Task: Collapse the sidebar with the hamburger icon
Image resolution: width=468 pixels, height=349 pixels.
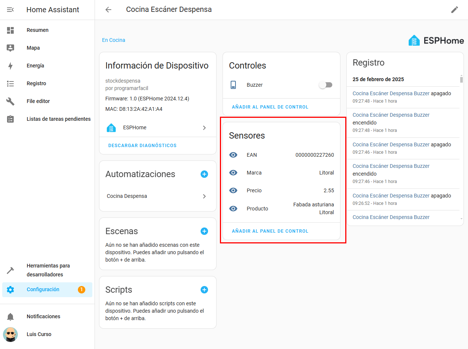Action: (10, 10)
